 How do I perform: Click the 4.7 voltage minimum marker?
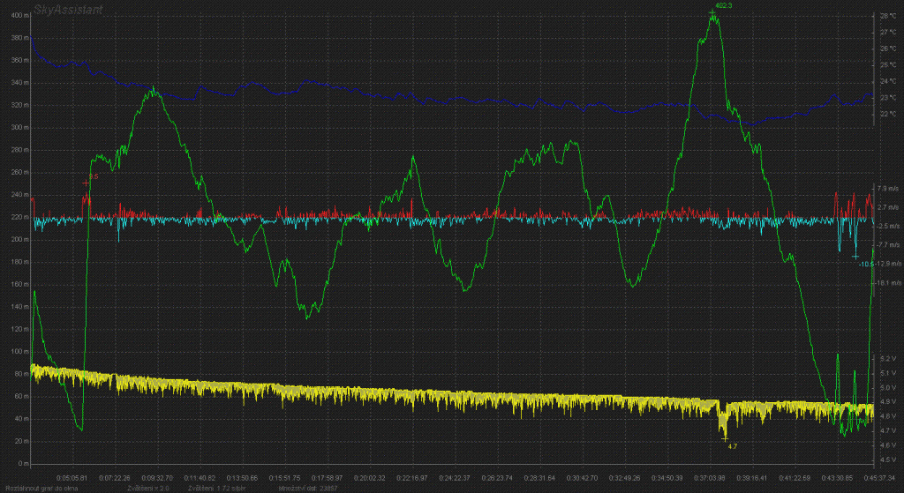click(731, 446)
